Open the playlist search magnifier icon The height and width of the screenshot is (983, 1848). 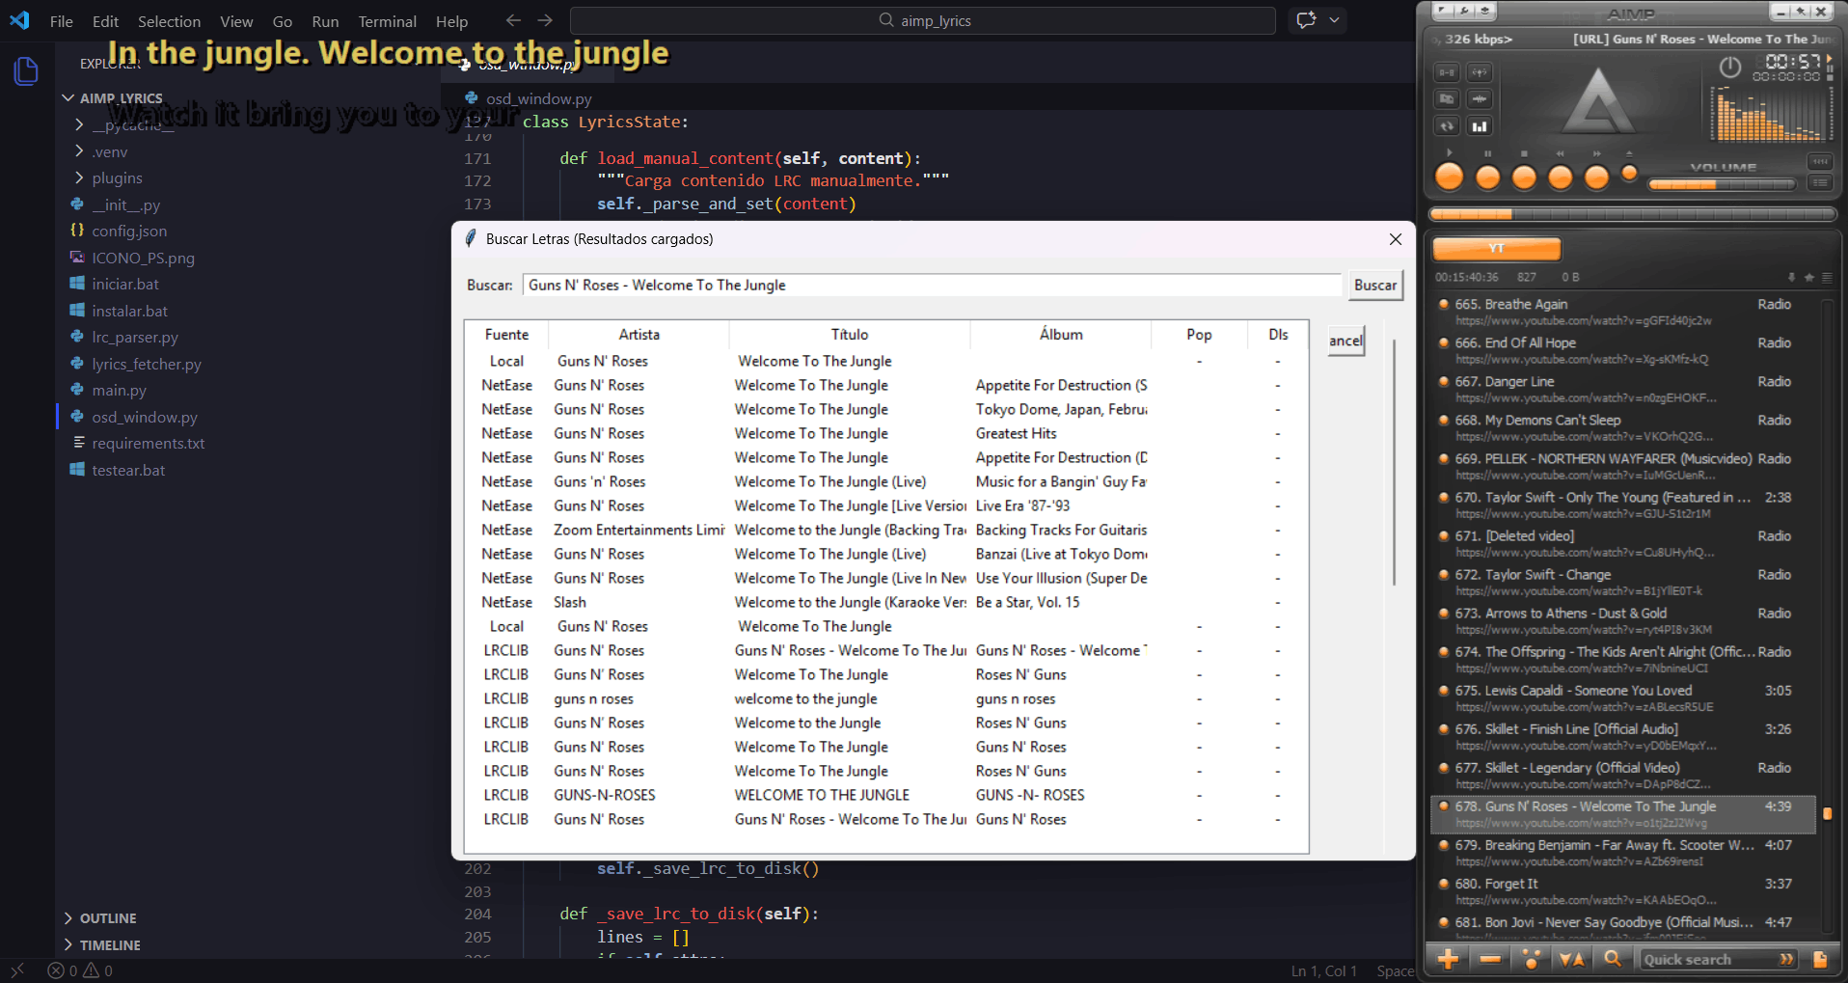1612,959
